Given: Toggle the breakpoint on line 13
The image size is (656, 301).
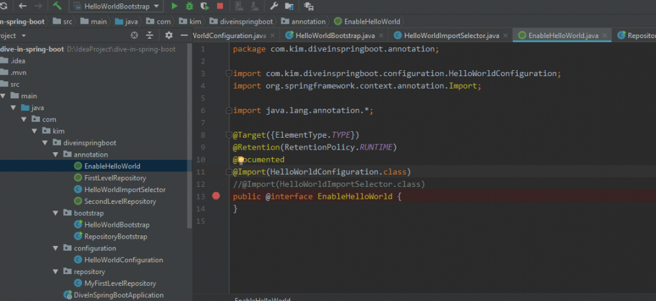Looking at the screenshot, I should click(216, 196).
